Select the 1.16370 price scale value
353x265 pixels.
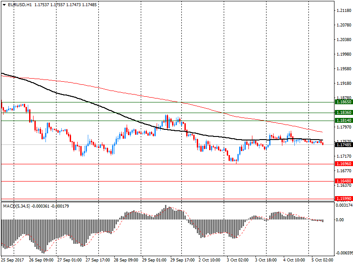(x=344, y=185)
